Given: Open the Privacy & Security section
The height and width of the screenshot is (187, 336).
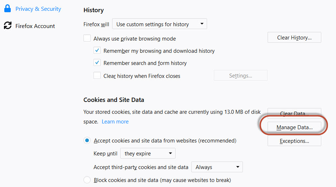Looking at the screenshot, I should pyautogui.click(x=38, y=9).
